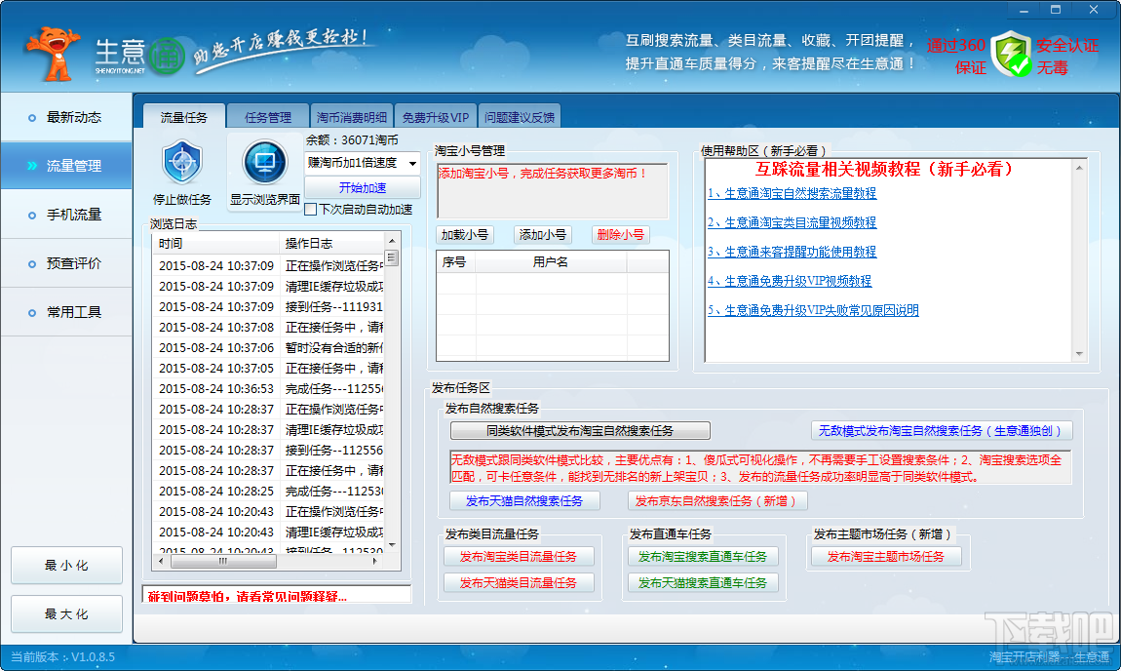Click the 最大化 sidebar button
The width and height of the screenshot is (1121, 671).
(x=66, y=613)
